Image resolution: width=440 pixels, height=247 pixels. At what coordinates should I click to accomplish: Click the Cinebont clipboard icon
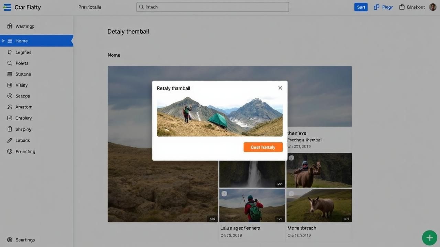[401, 7]
